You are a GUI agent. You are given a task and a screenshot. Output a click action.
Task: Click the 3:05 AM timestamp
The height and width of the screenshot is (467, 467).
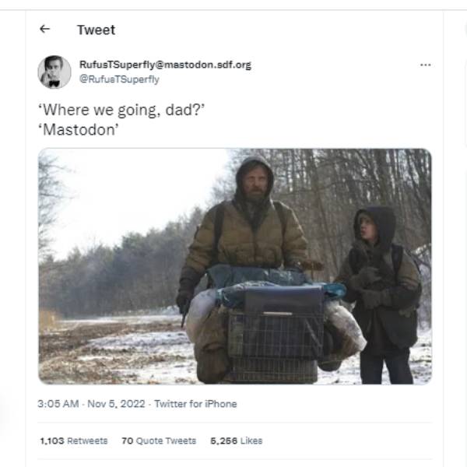(x=58, y=404)
